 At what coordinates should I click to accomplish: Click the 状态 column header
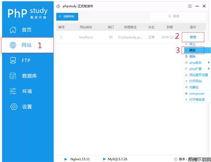(151, 27)
